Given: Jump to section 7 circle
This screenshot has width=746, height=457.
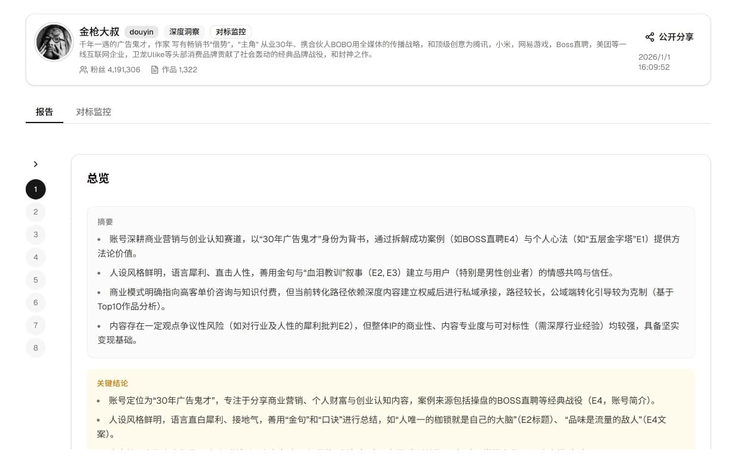Looking at the screenshot, I should [36, 326].
